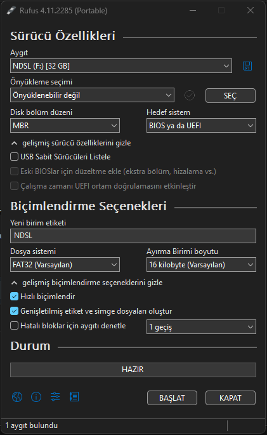Open application settings sliders icon
This screenshot has width=267, height=435.
pyautogui.click(x=55, y=397)
